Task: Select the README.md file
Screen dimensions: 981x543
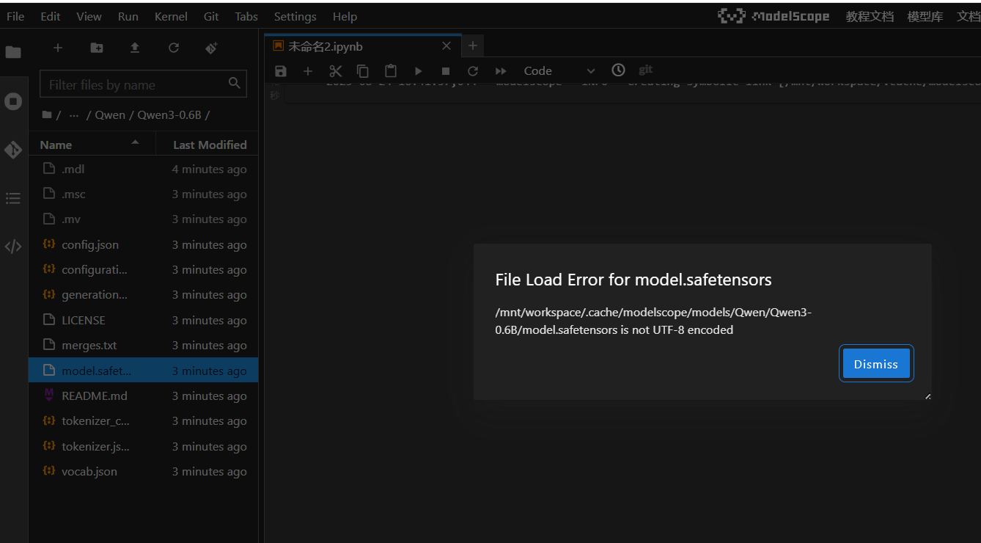Action: (143, 396)
